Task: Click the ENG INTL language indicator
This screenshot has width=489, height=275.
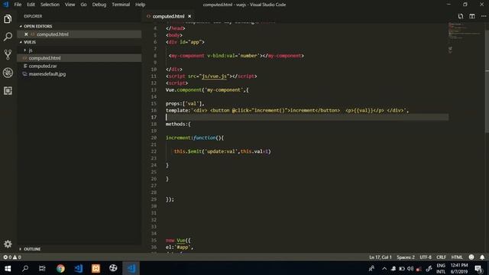Action: [x=441, y=268]
